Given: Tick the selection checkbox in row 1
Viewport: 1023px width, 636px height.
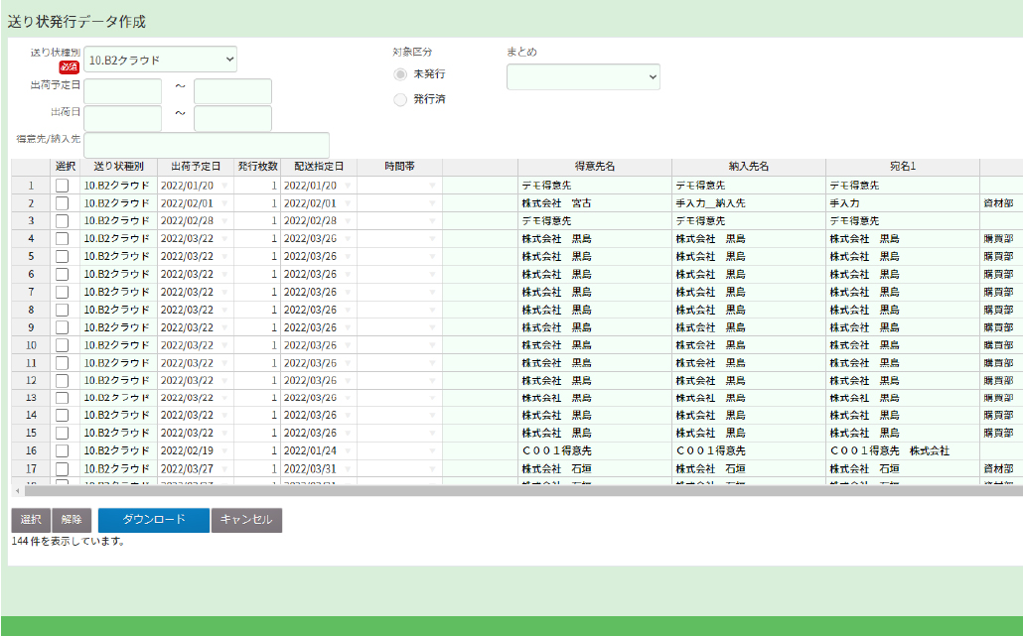Looking at the screenshot, I should click(62, 186).
